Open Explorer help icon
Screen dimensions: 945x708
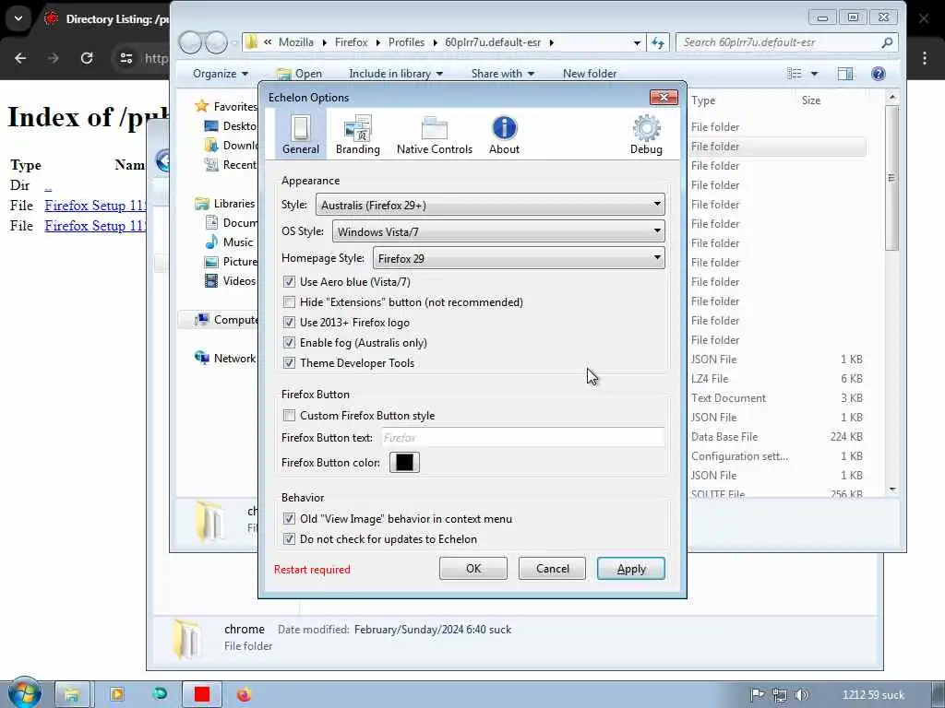pyautogui.click(x=879, y=74)
